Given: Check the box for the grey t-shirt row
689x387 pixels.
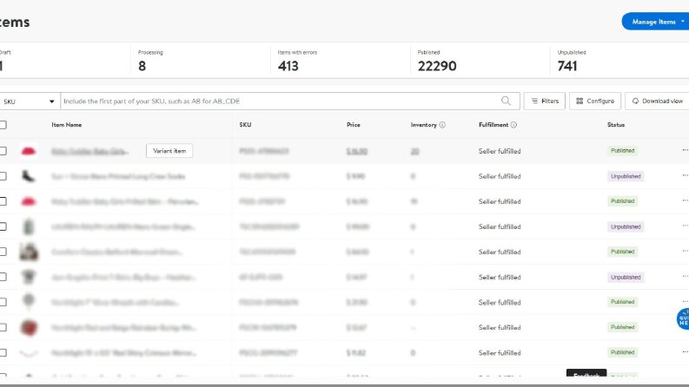Looking at the screenshot, I should 3,277.
